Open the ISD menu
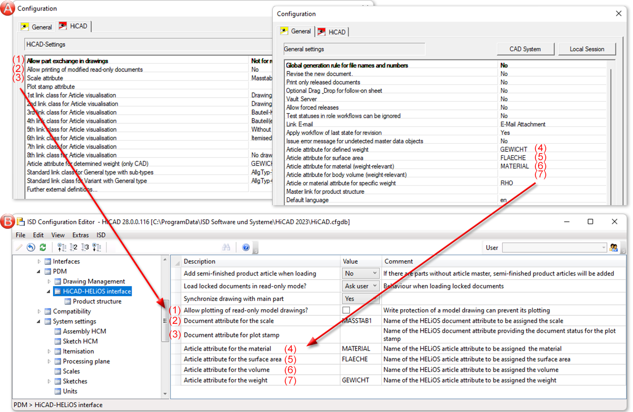 tap(101, 235)
